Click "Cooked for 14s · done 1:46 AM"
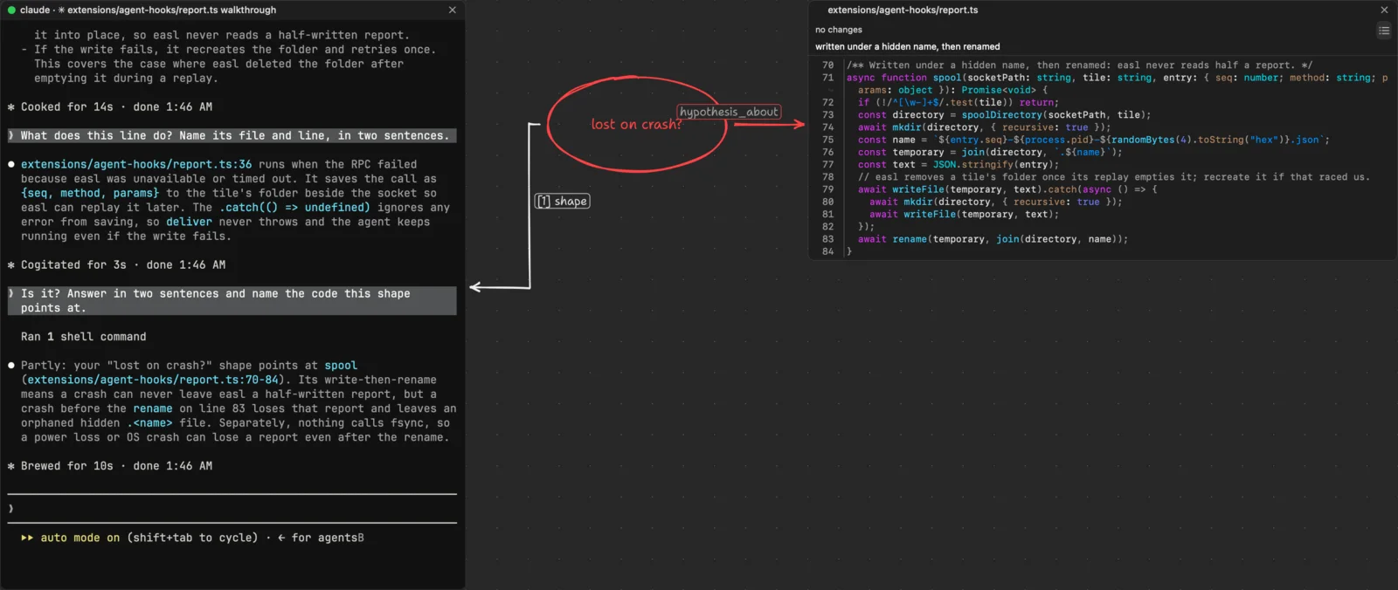 (110, 107)
